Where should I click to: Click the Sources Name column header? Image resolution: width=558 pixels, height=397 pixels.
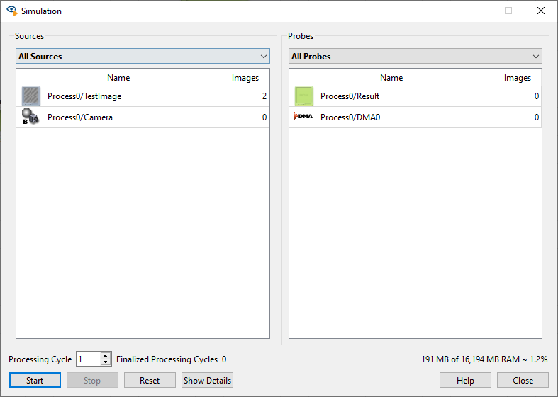pos(118,77)
